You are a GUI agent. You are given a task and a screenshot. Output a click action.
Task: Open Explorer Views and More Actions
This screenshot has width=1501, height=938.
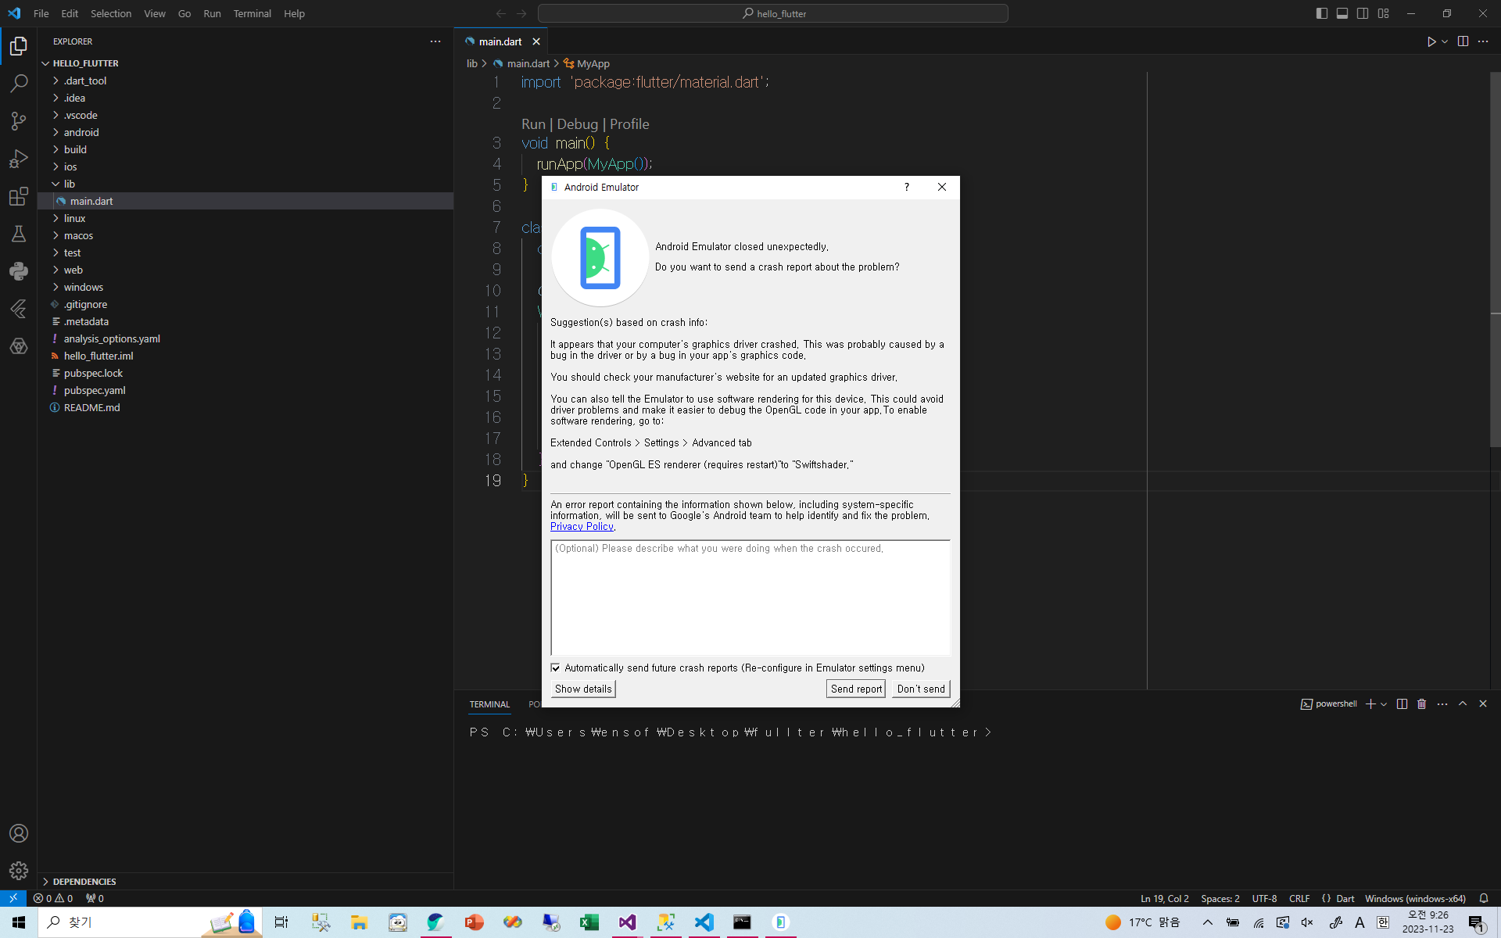(x=435, y=41)
